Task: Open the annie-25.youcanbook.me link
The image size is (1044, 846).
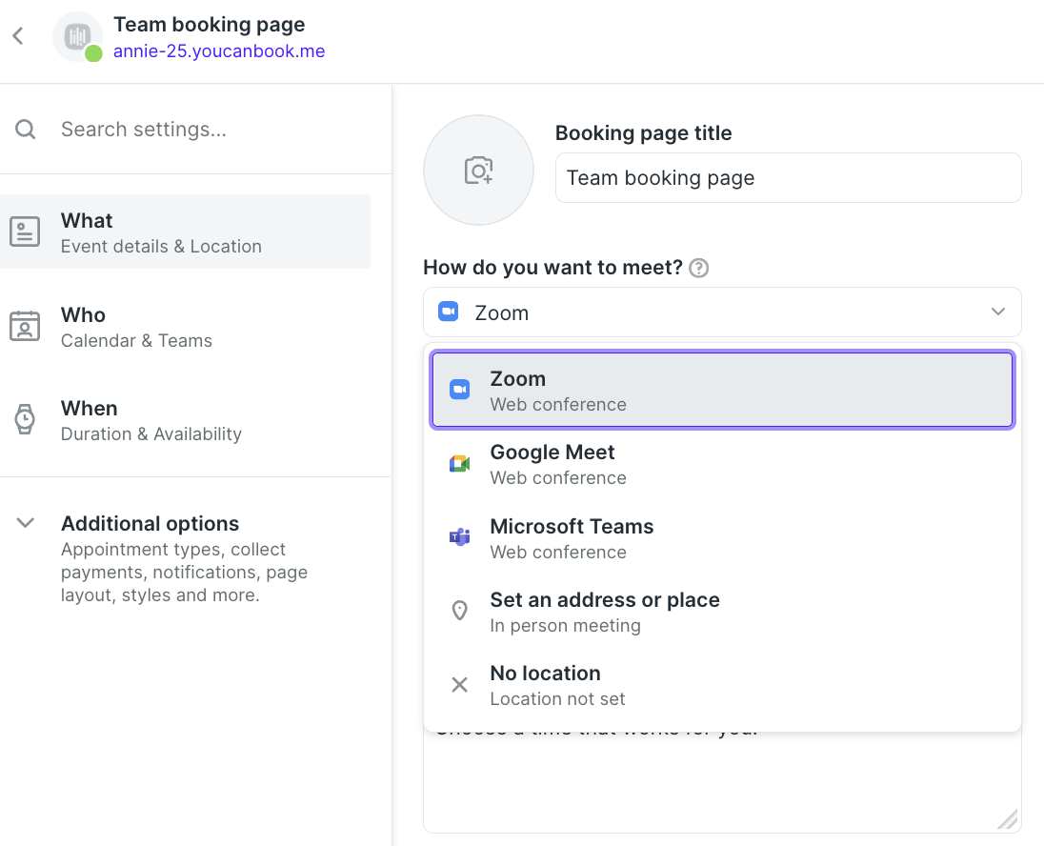Action: 219,50
